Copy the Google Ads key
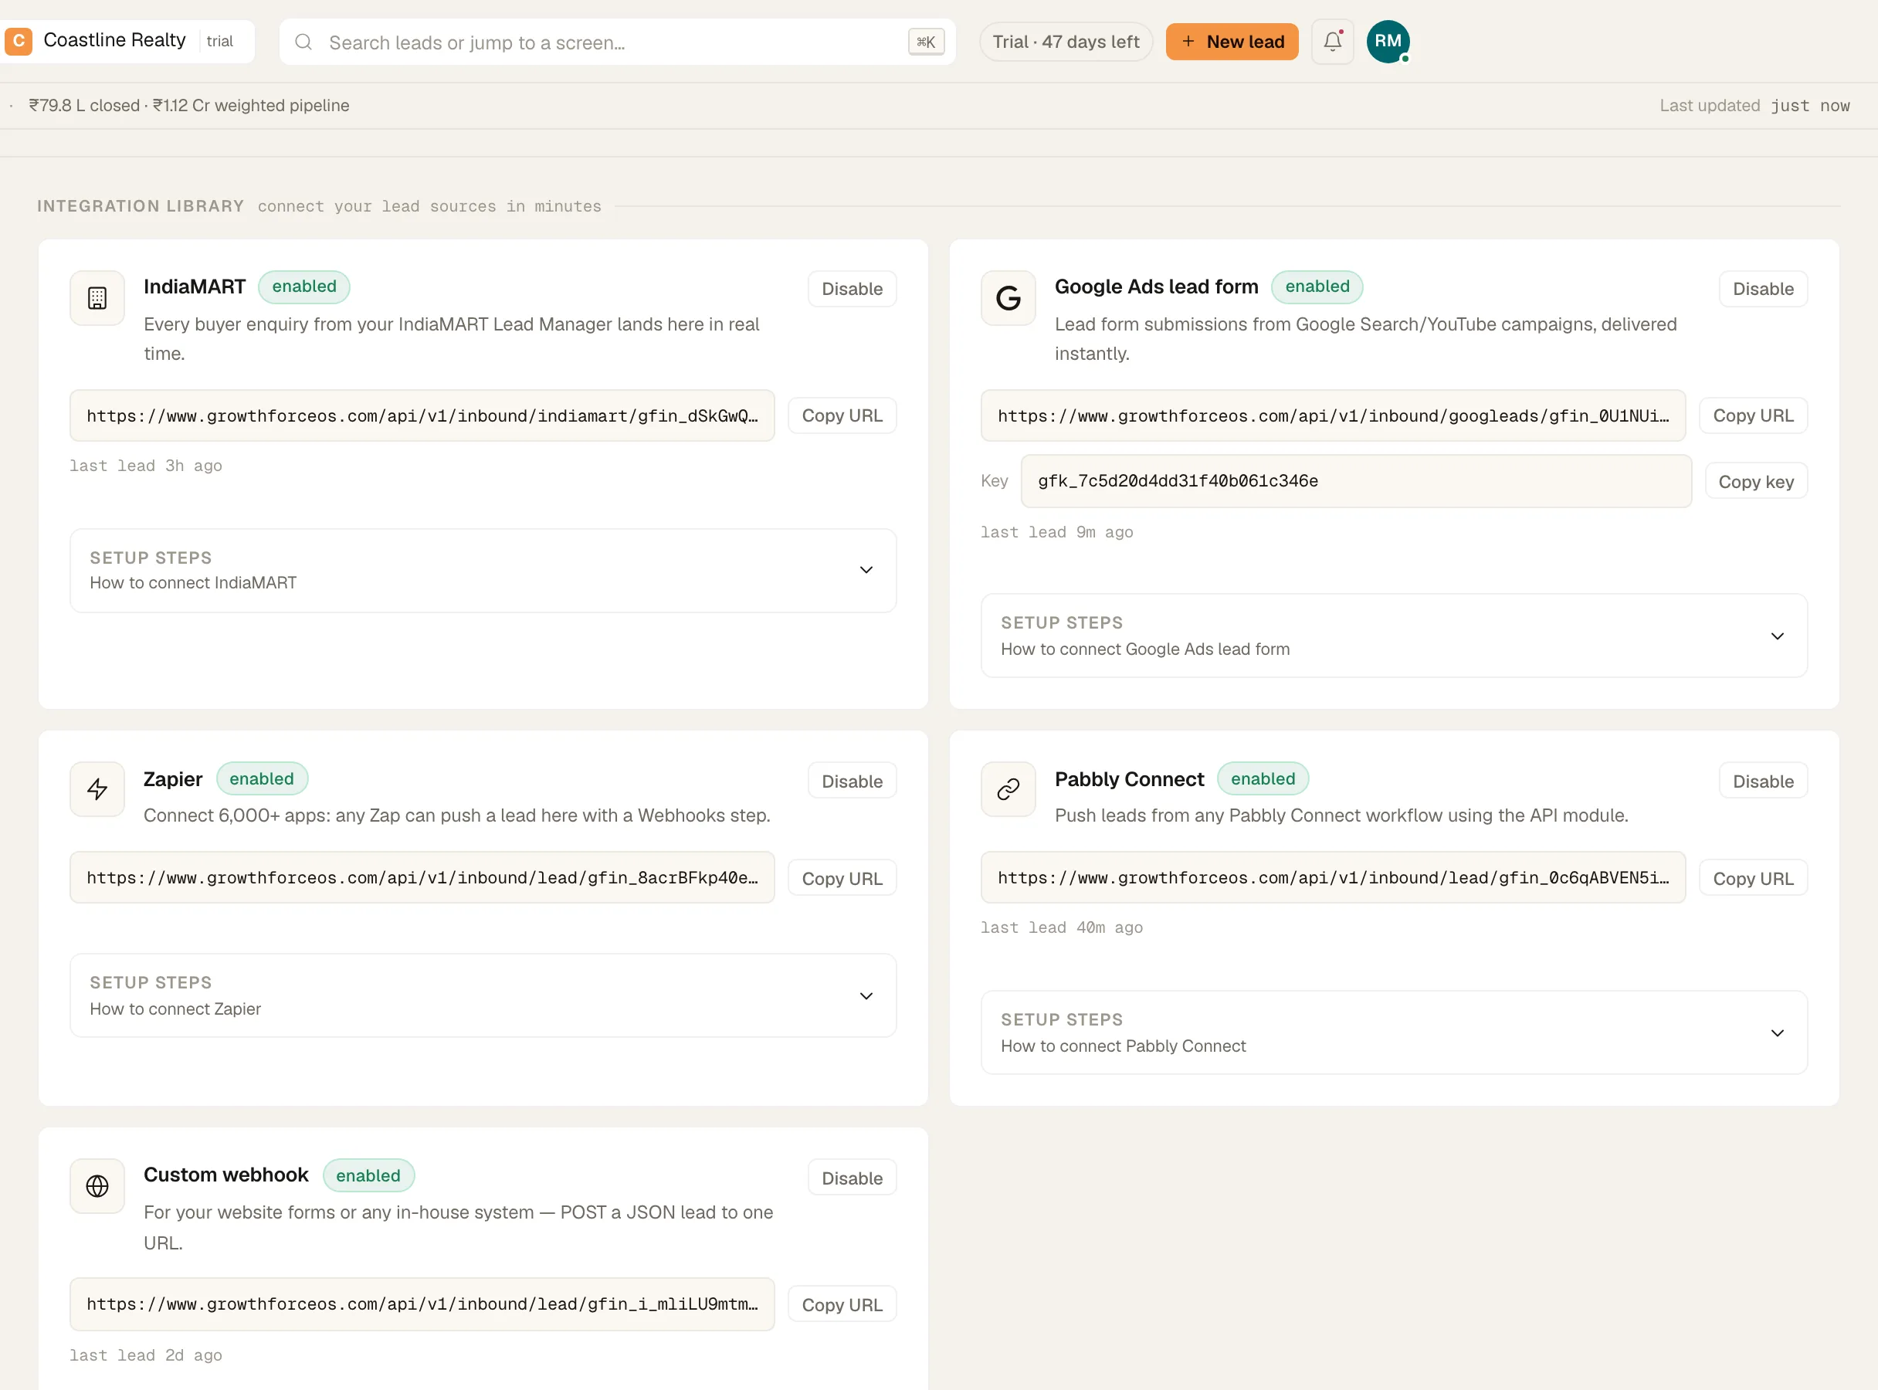The height and width of the screenshot is (1390, 1878). pos(1756,481)
